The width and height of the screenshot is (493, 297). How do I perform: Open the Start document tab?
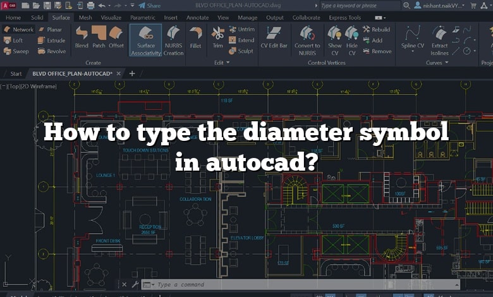click(16, 73)
